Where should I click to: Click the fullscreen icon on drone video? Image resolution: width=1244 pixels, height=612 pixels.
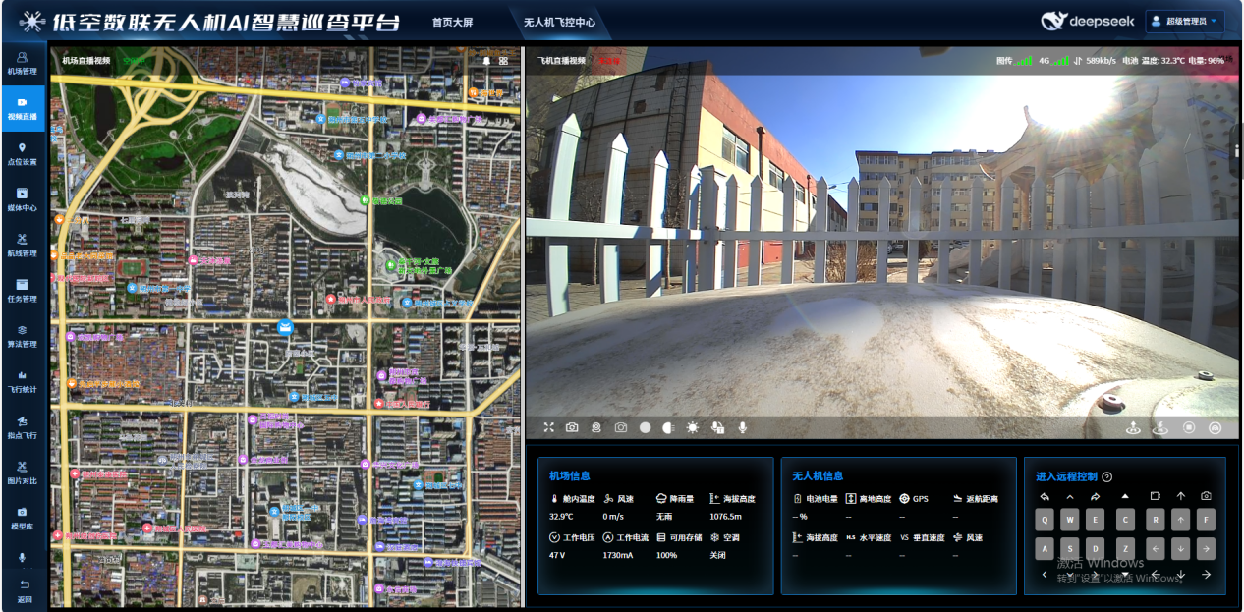point(549,427)
